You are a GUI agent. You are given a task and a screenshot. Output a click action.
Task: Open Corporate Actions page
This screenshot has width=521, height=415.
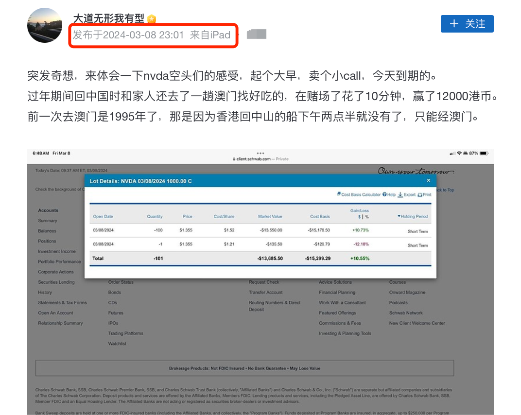pyautogui.click(x=56, y=272)
